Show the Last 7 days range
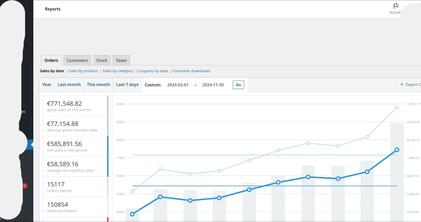421x222 pixels. (x=127, y=85)
